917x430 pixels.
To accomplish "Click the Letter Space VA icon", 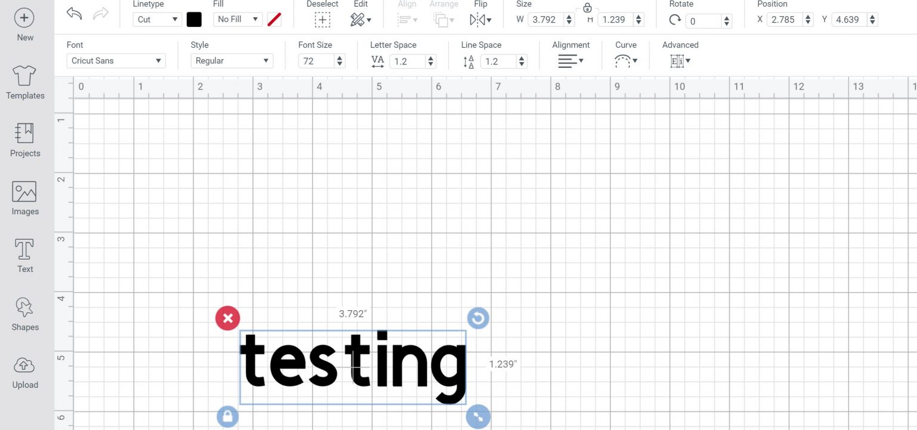I will pyautogui.click(x=378, y=61).
